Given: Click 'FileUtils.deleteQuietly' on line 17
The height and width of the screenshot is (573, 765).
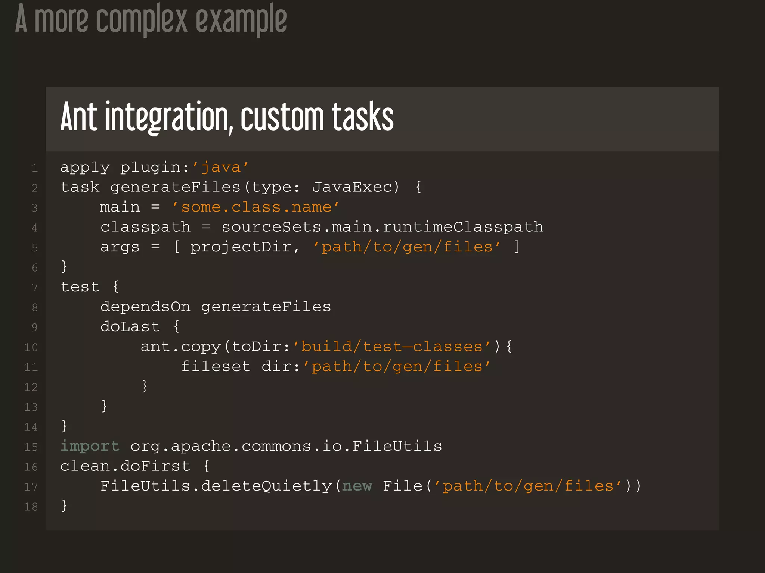Looking at the screenshot, I should [216, 486].
